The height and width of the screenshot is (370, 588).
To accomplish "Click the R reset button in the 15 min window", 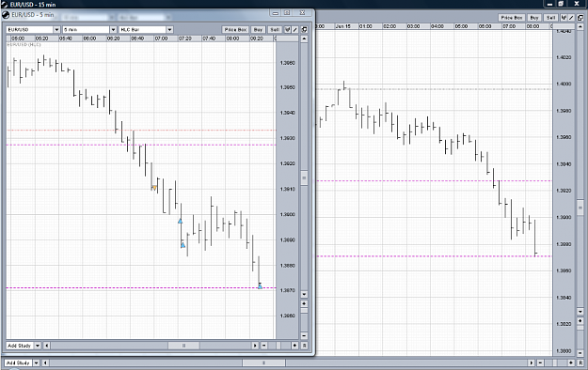I will coord(580,362).
